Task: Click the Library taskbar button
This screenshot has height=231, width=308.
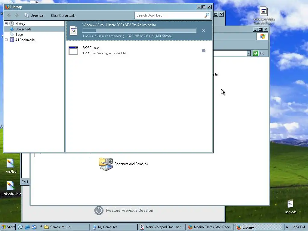Action: pos(258,227)
